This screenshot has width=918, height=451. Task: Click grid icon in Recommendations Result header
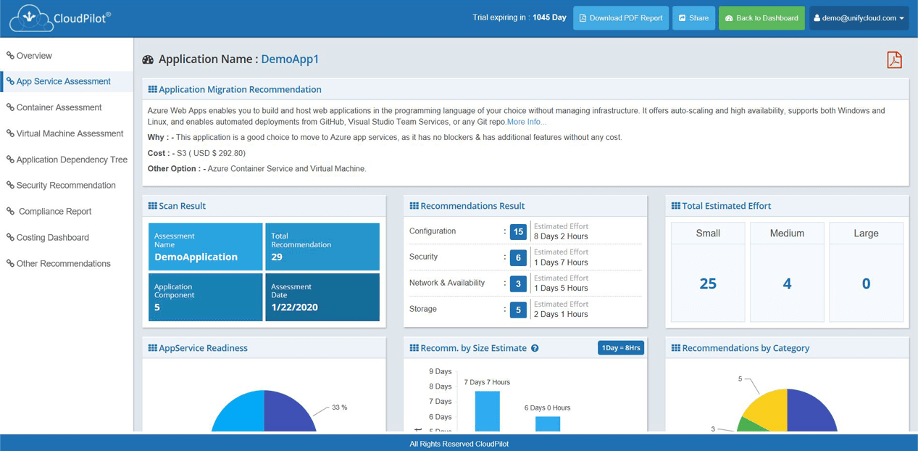pos(414,206)
